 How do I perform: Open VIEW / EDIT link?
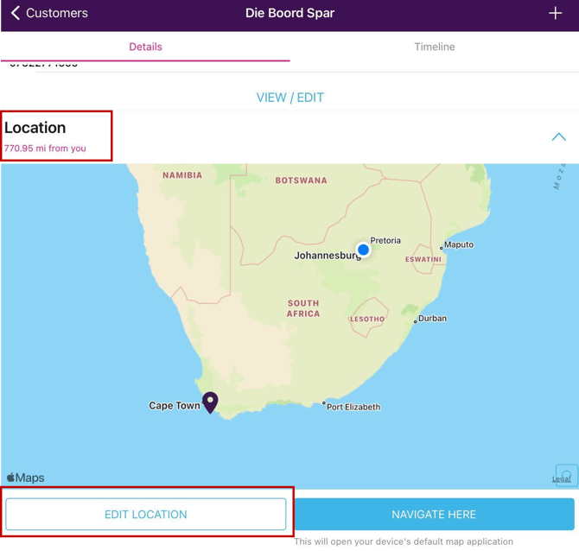[x=289, y=98]
